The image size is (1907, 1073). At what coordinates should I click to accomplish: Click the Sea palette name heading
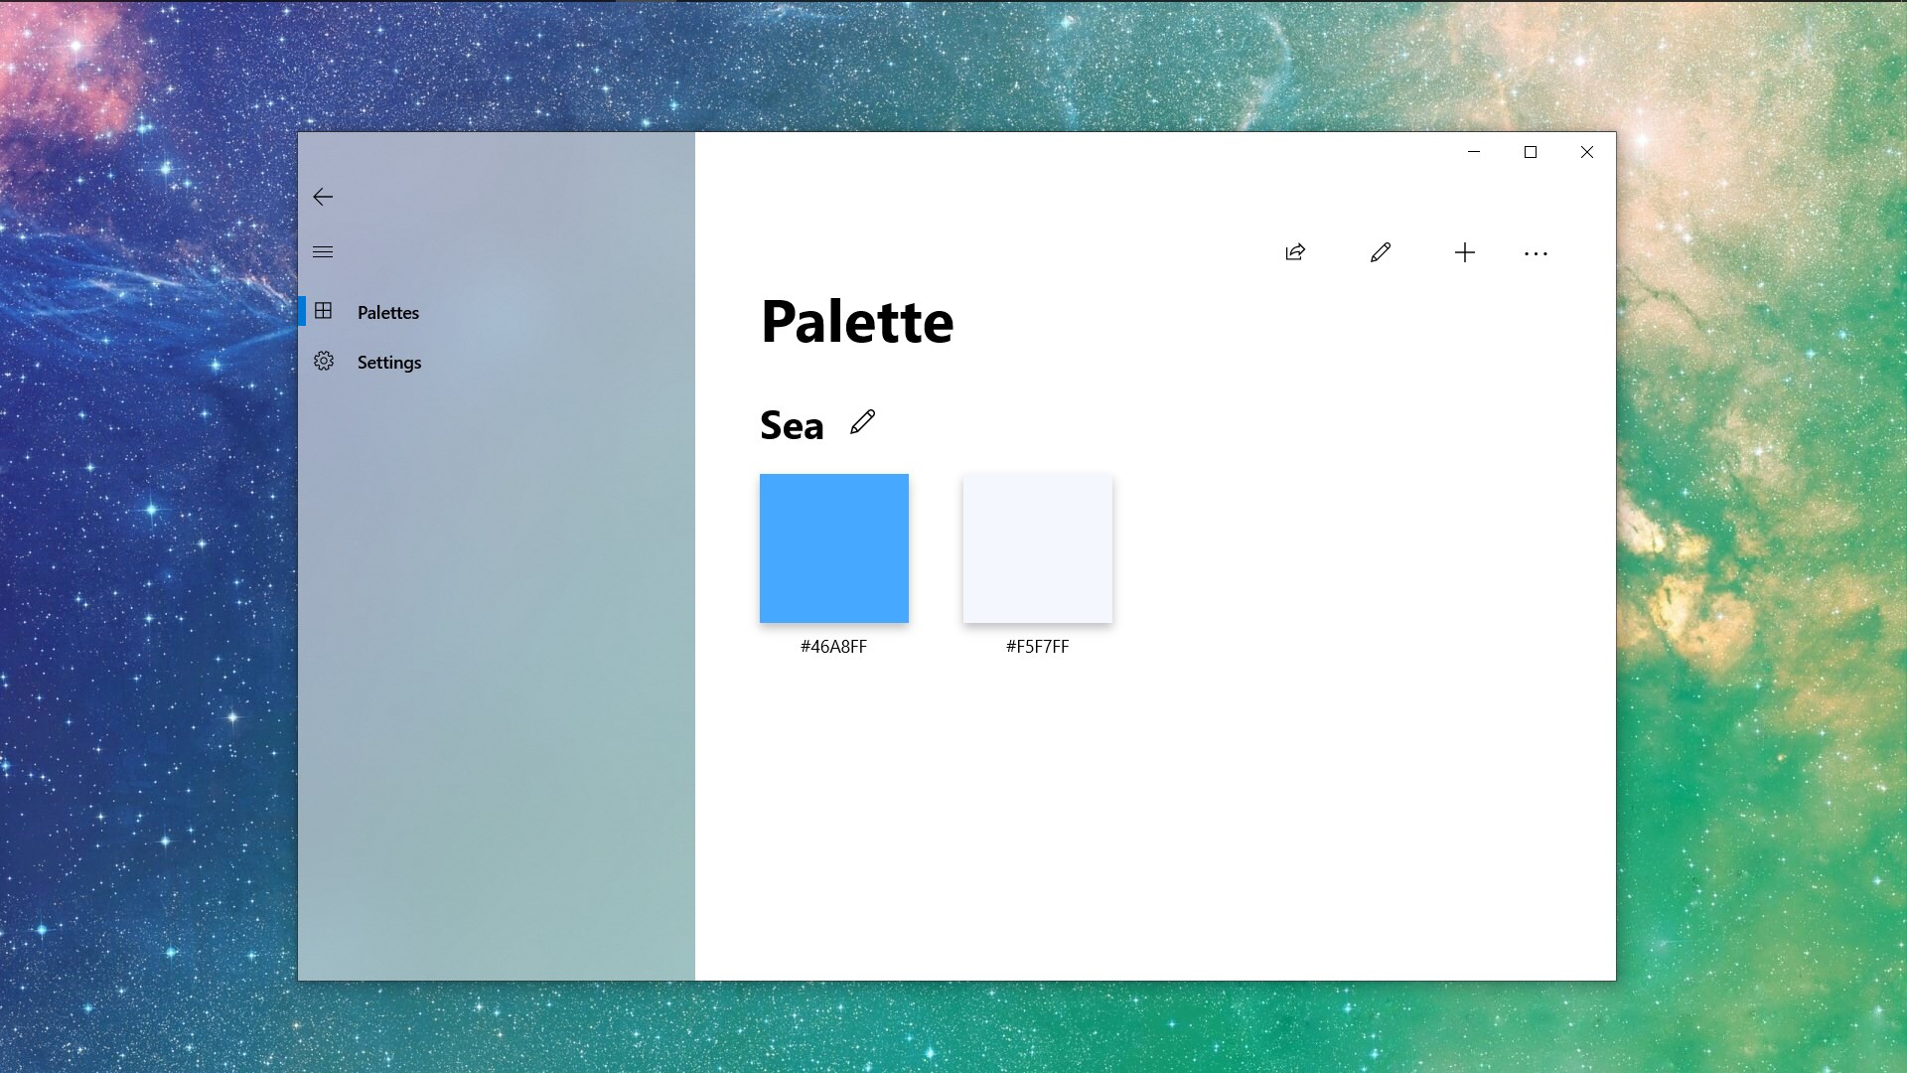[792, 425]
